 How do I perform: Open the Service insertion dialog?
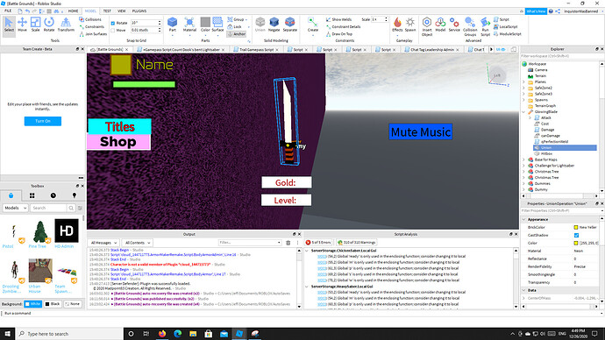click(454, 25)
